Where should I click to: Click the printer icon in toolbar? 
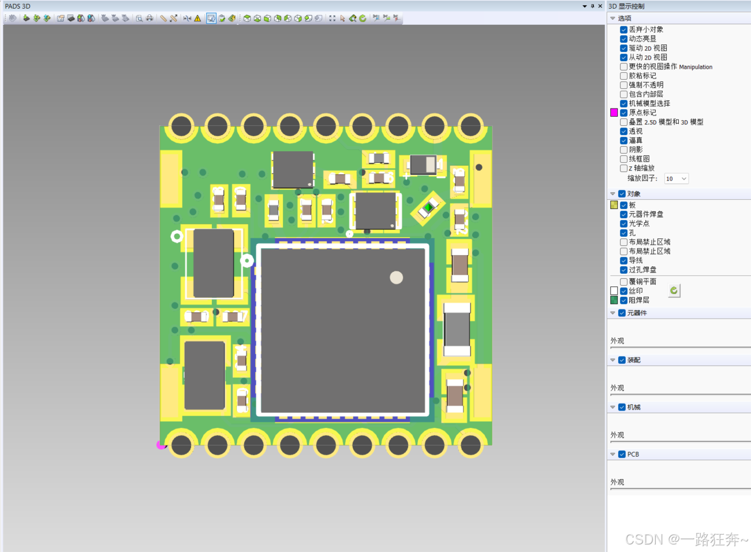point(150,18)
